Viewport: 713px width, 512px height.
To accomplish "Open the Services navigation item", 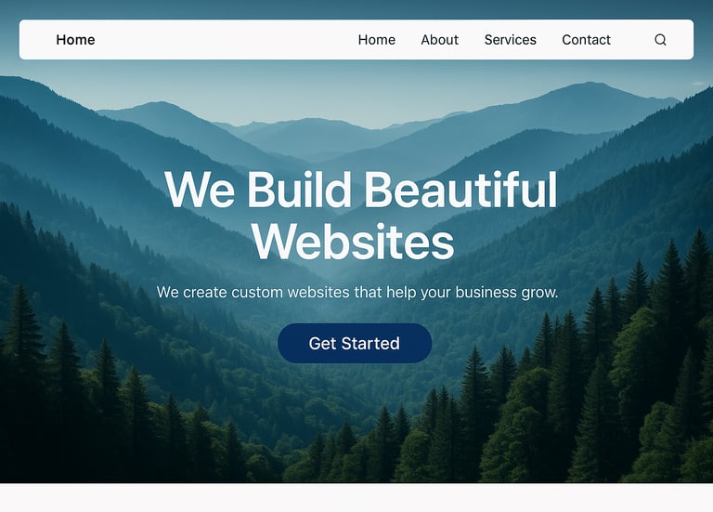I will (511, 40).
